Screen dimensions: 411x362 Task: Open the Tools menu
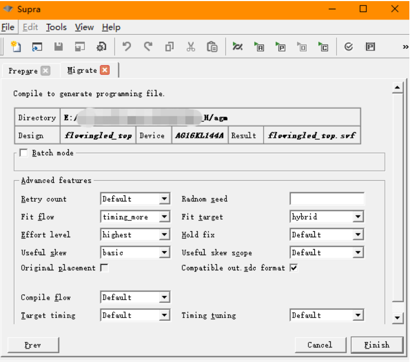[56, 27]
